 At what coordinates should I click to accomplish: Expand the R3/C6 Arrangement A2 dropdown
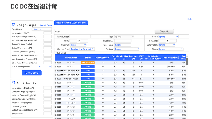[44, 67]
